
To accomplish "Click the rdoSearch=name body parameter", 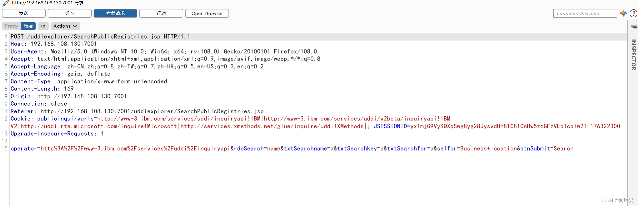I will click(257, 149).
